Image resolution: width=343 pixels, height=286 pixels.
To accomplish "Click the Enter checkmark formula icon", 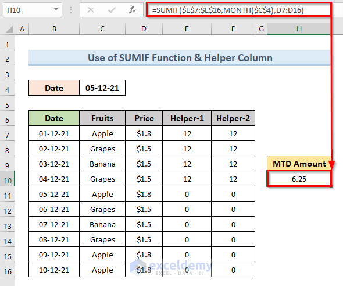I will click(x=112, y=10).
